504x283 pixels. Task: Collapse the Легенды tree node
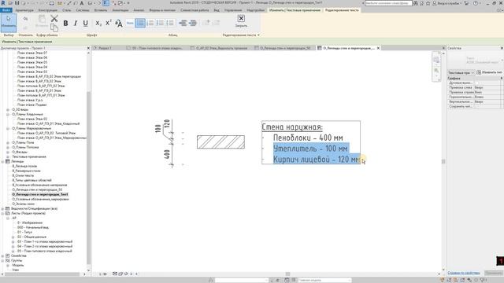click(3, 161)
